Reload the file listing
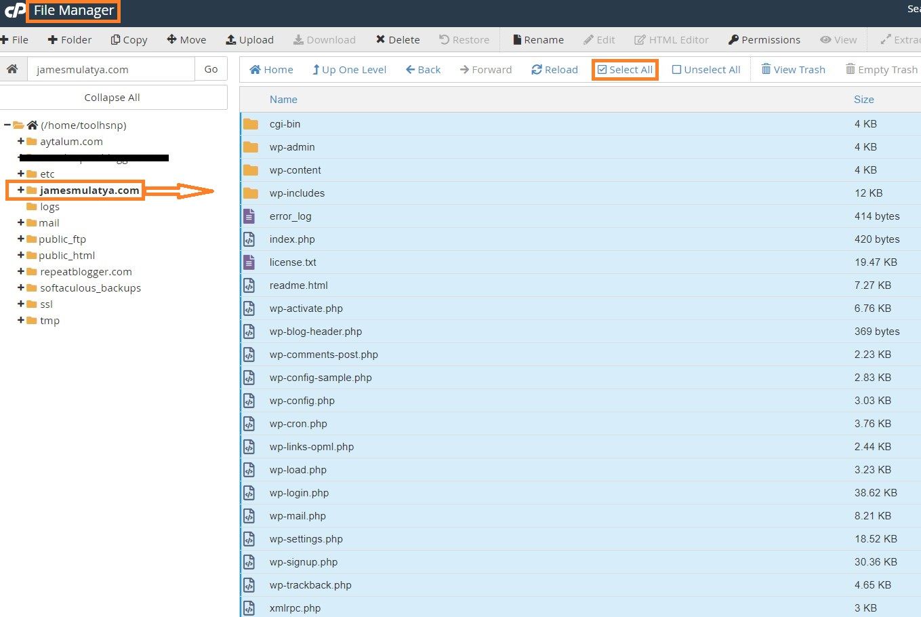 (554, 70)
